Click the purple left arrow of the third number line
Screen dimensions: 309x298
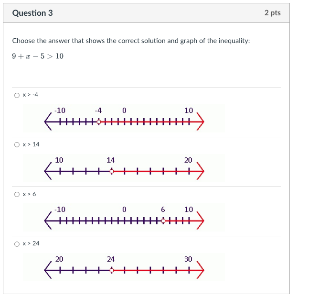tap(48, 221)
